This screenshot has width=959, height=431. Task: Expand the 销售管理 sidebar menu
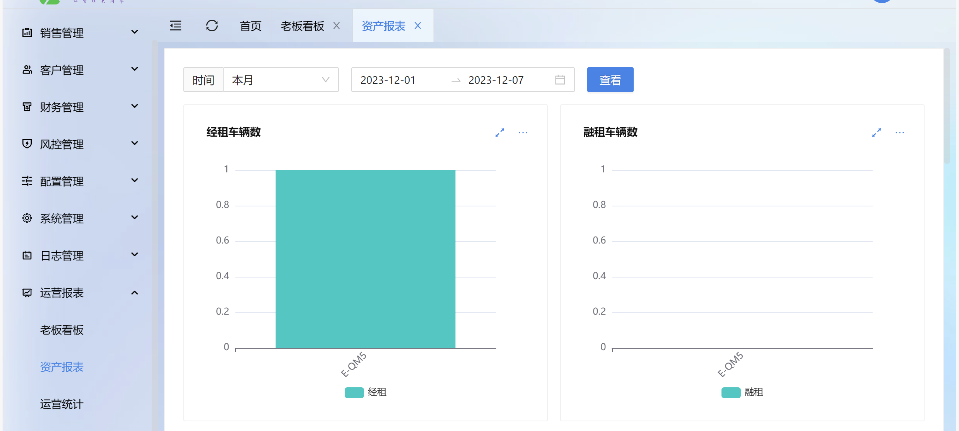point(80,33)
